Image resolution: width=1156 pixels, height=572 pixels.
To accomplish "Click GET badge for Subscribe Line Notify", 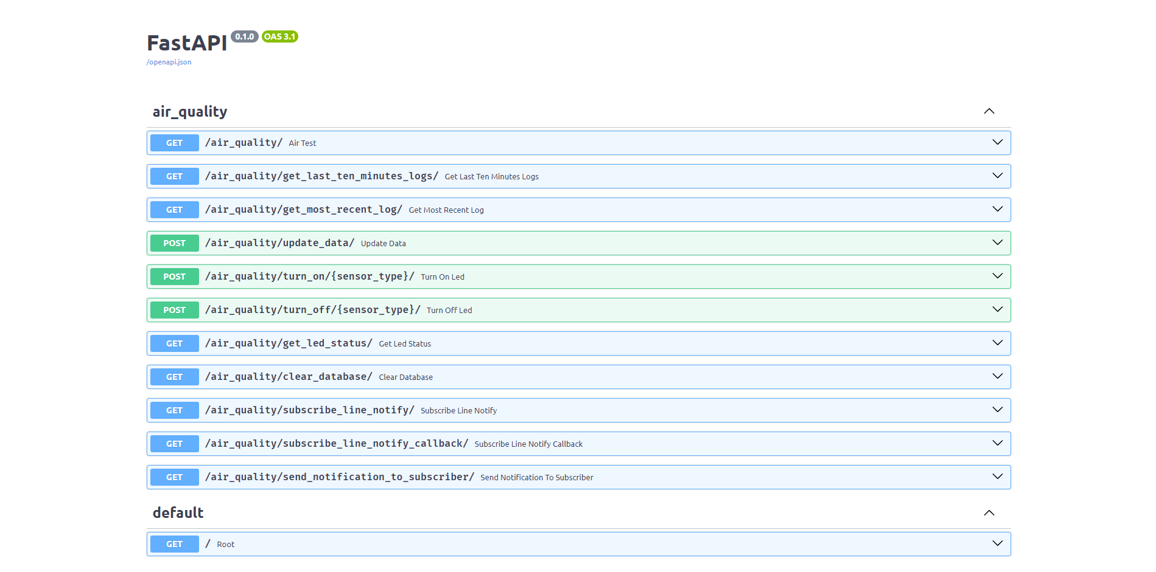I will tap(174, 410).
